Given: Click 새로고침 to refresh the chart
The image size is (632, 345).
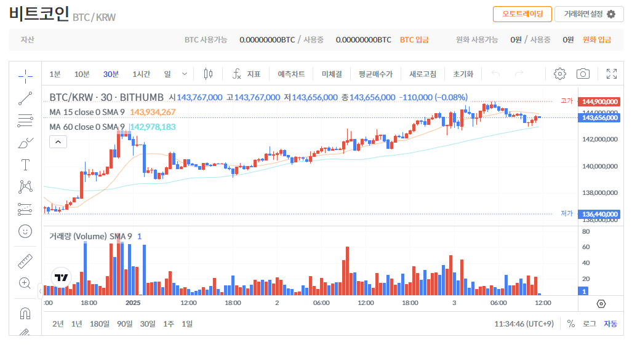Looking at the screenshot, I should tap(422, 74).
